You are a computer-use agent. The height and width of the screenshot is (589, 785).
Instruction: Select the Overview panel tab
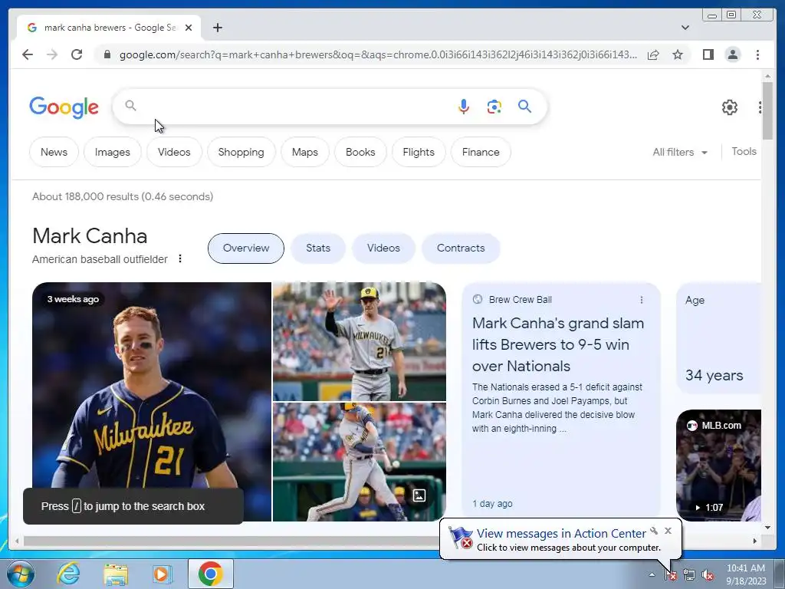tap(246, 248)
